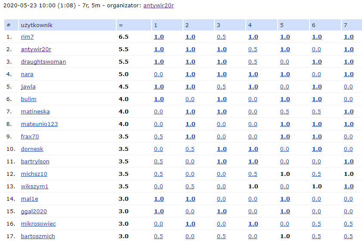362x242 pixels.
Task: Open rim7's round 3 result 0.5
Action: coord(221,37)
